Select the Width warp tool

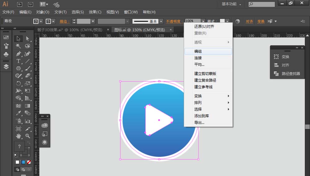18,91
